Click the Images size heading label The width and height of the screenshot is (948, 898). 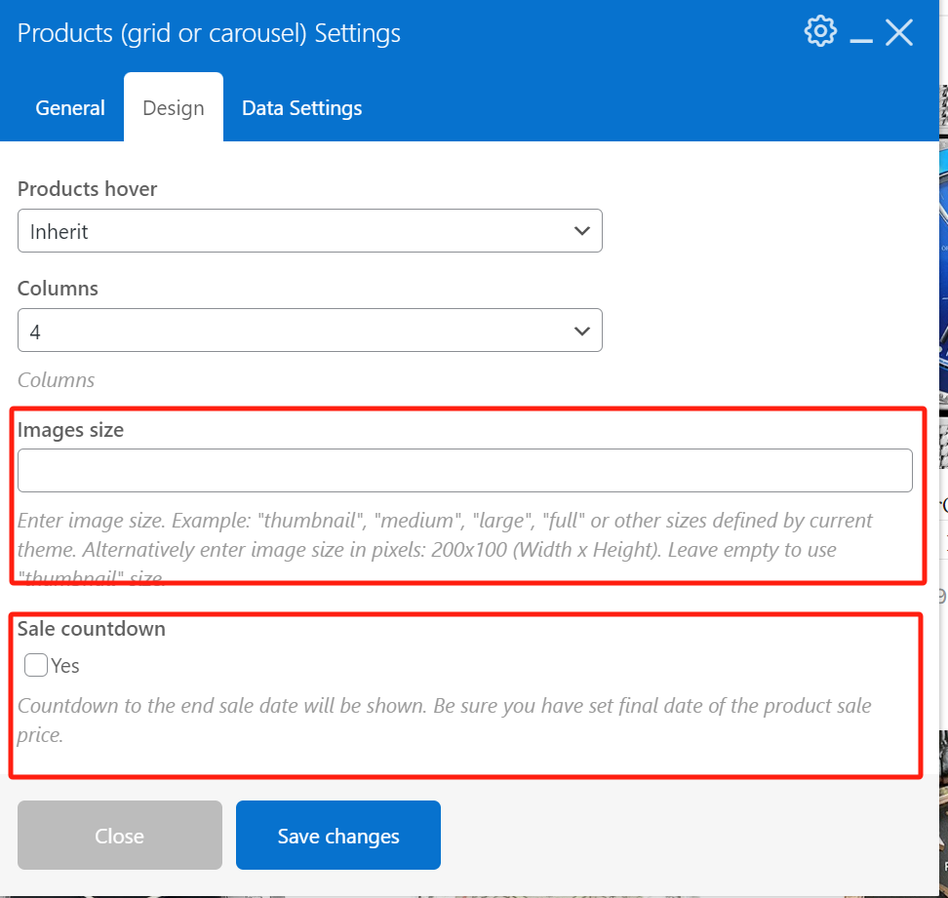pos(70,429)
